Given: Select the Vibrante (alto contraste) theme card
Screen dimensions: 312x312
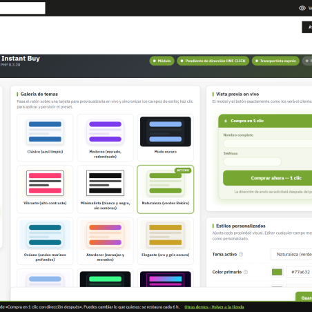Looking at the screenshot, I should [45, 189].
